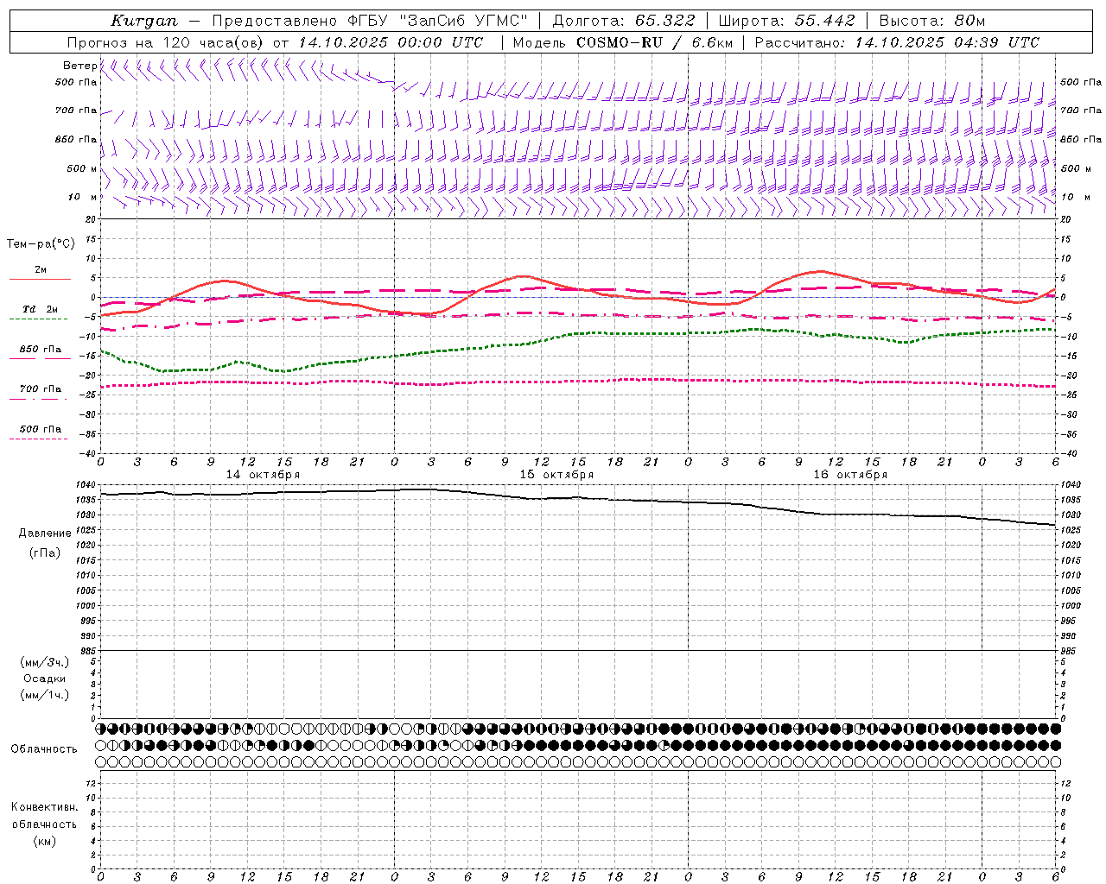Click the '(гПа)' pressure unit label

(x=45, y=553)
